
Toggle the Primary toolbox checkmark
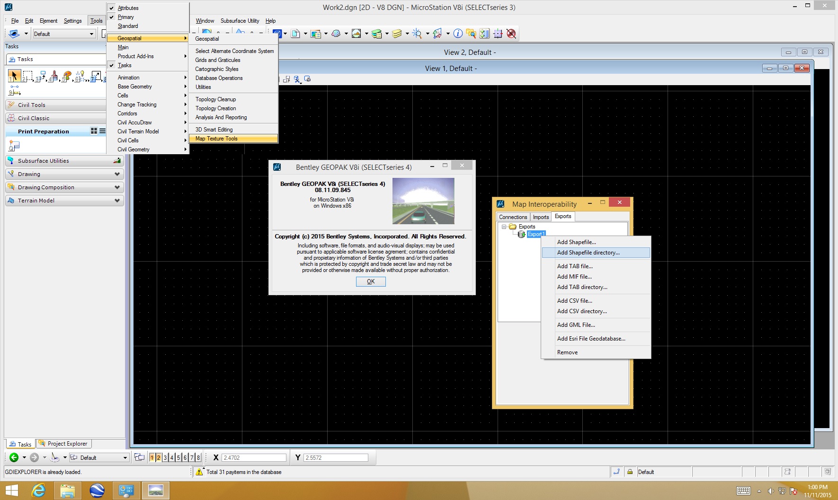coord(112,17)
